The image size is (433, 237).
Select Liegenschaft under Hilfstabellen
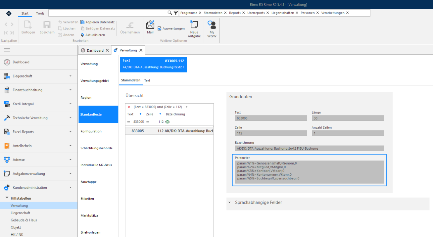click(39, 213)
